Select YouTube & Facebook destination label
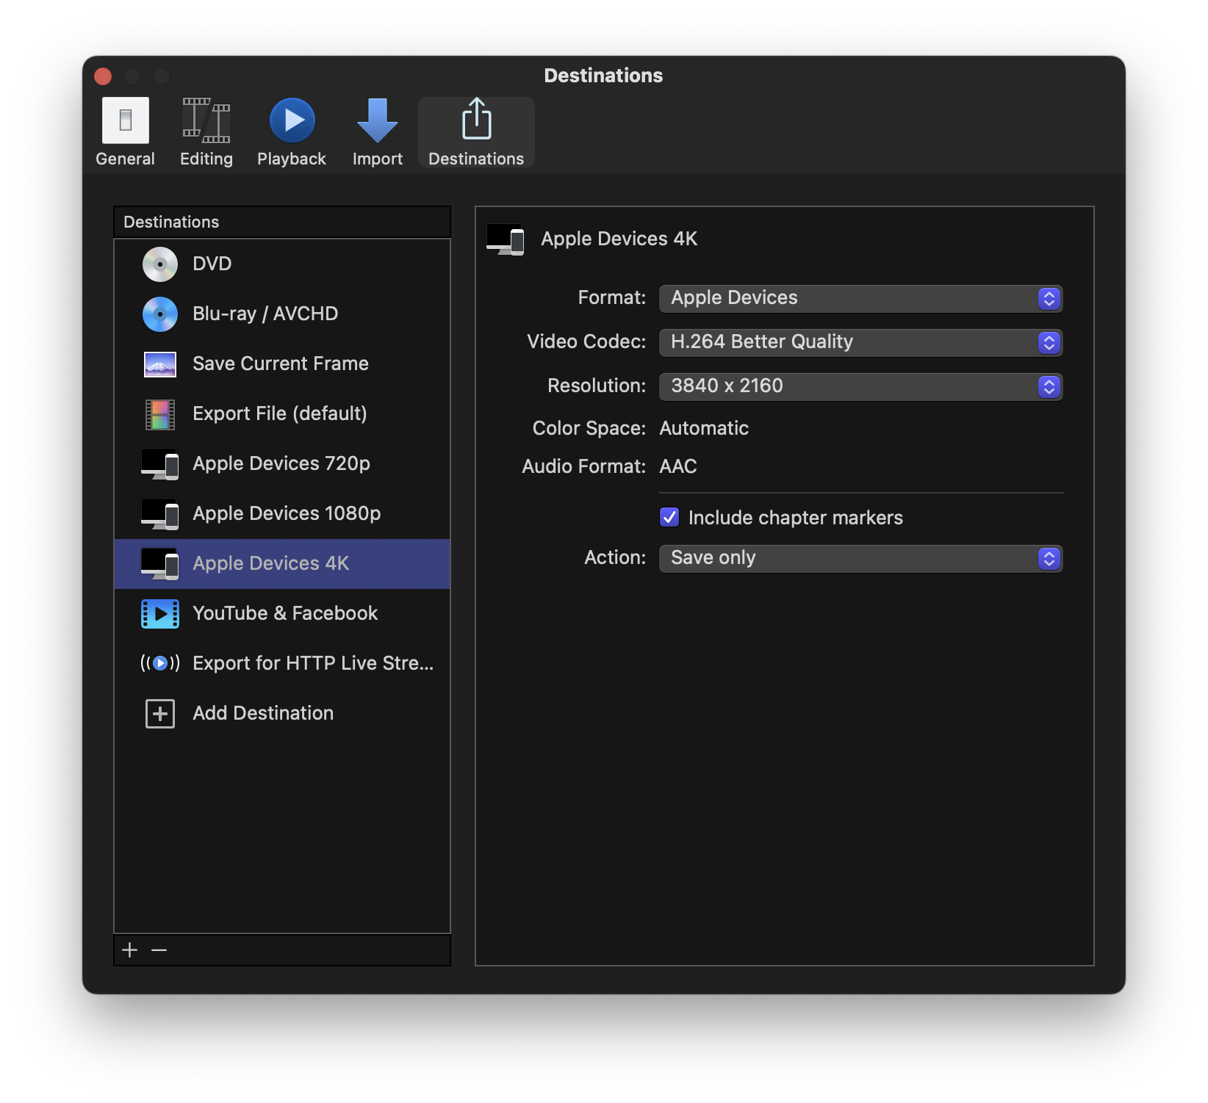The height and width of the screenshot is (1103, 1208). pos(285,614)
